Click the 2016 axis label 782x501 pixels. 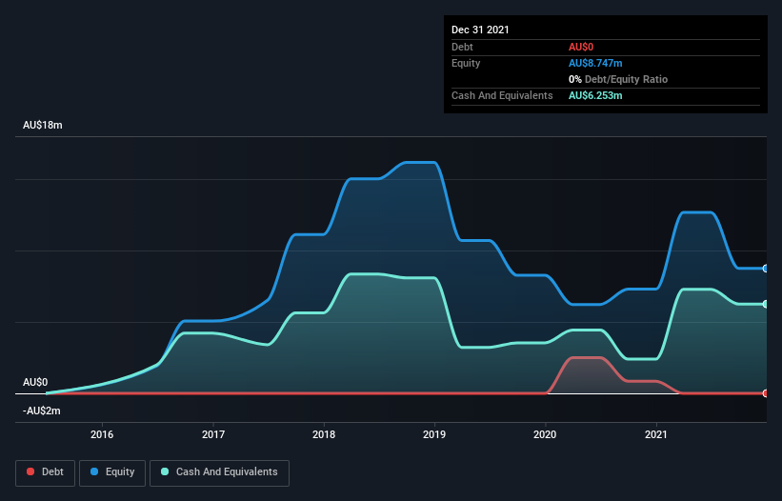(x=102, y=434)
